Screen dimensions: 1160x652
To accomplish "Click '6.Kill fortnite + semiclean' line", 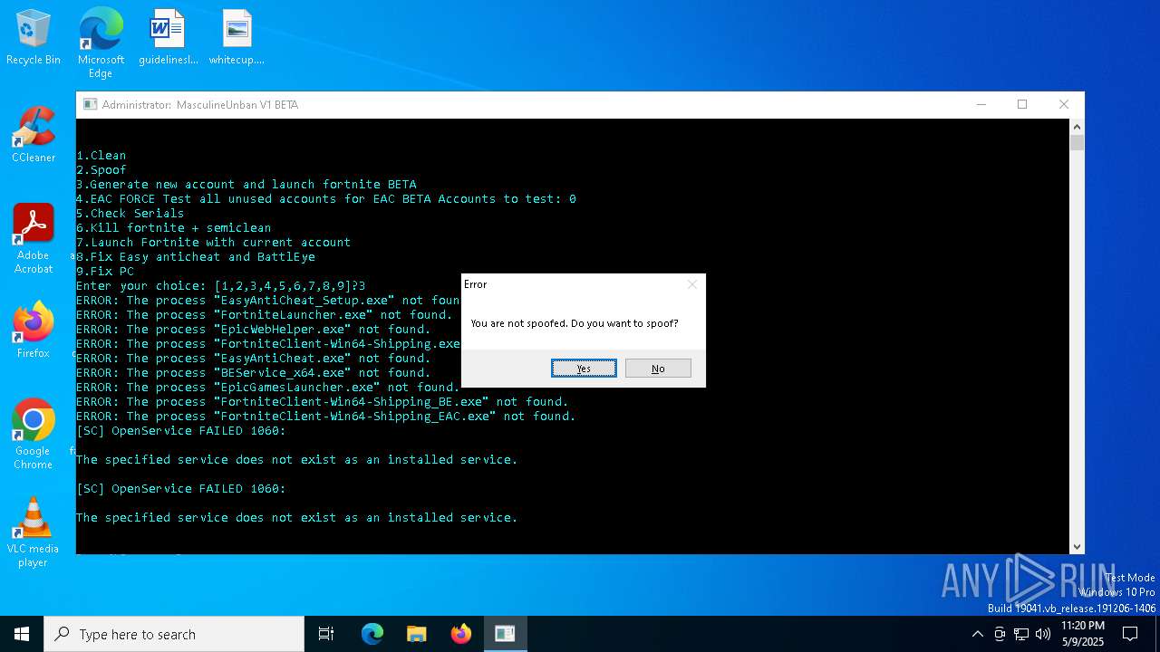I will click(x=174, y=227).
